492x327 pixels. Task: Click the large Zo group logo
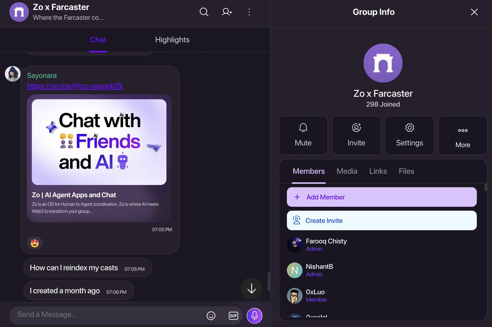[383, 63]
